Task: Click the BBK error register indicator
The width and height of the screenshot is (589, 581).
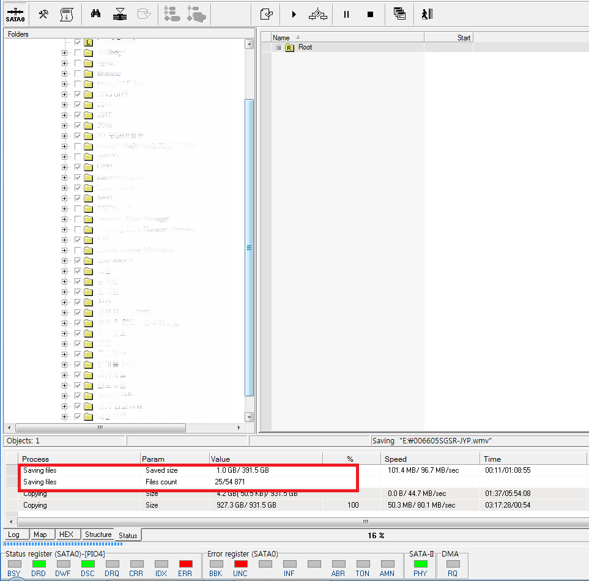Action: coord(216,564)
